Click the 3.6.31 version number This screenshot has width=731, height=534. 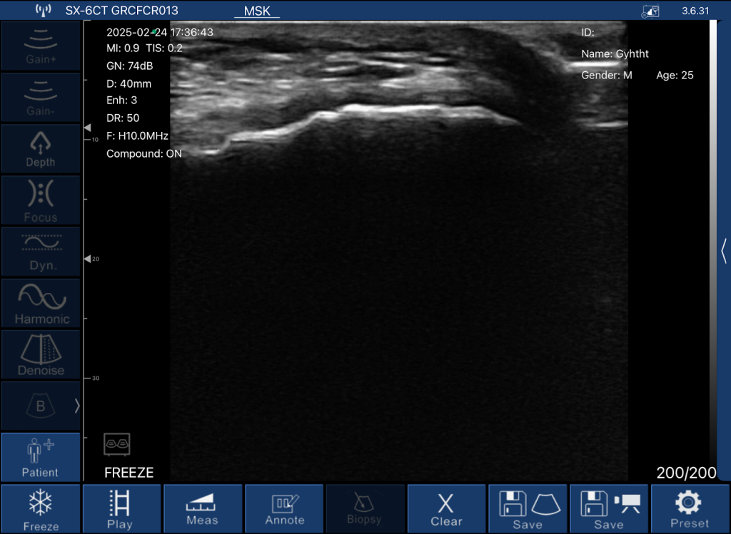tap(695, 11)
